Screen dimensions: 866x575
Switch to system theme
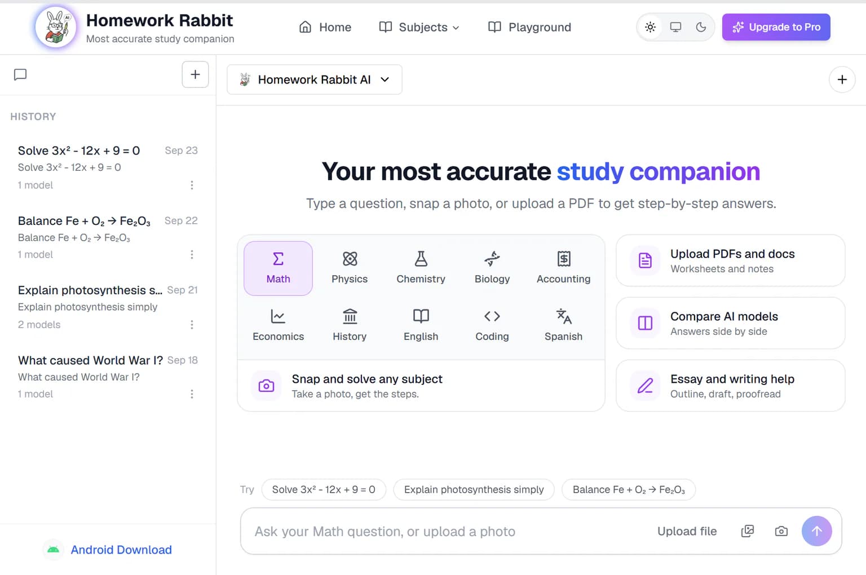click(675, 27)
